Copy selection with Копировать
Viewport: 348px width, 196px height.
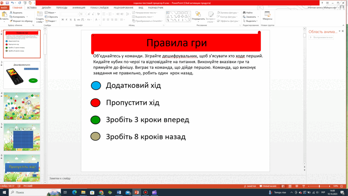coord(17,17)
